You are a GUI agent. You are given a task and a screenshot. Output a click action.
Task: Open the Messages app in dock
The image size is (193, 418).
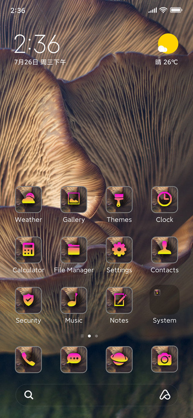pyautogui.click(x=74, y=359)
